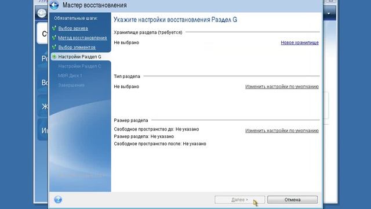The height and width of the screenshot is (209, 371).
Task: Click the text 'Размер раздела: Не указано'
Action: [144, 136]
